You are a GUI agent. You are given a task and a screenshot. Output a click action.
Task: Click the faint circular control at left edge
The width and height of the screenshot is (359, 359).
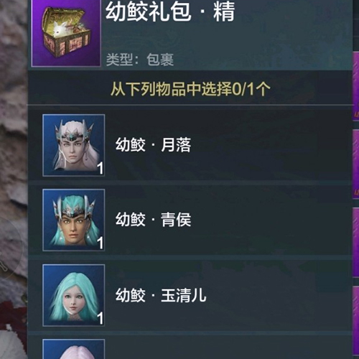(x=11, y=249)
